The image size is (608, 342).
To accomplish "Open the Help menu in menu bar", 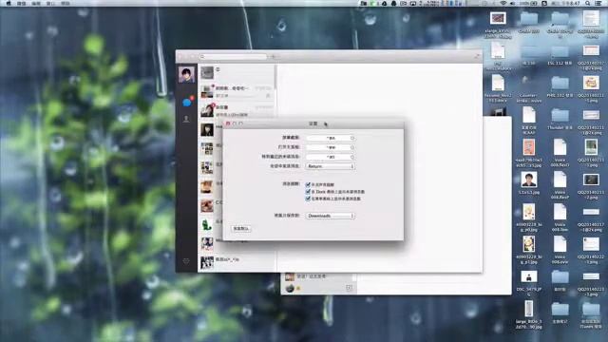I will (x=66, y=3).
